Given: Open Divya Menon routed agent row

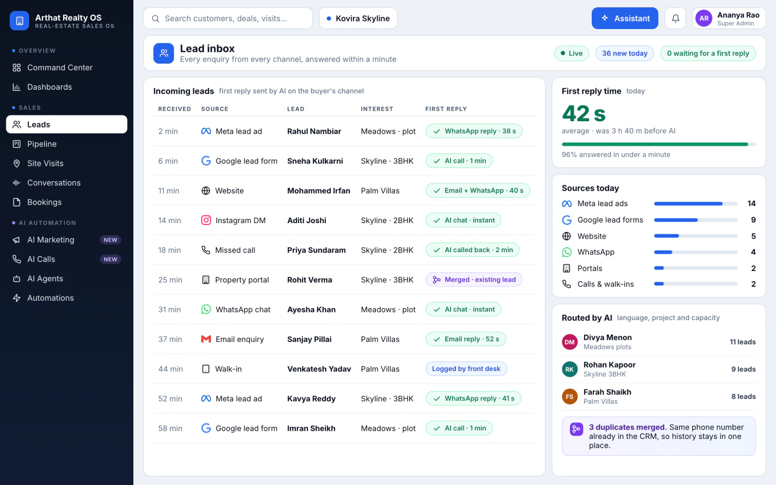Looking at the screenshot, I should tap(659, 342).
